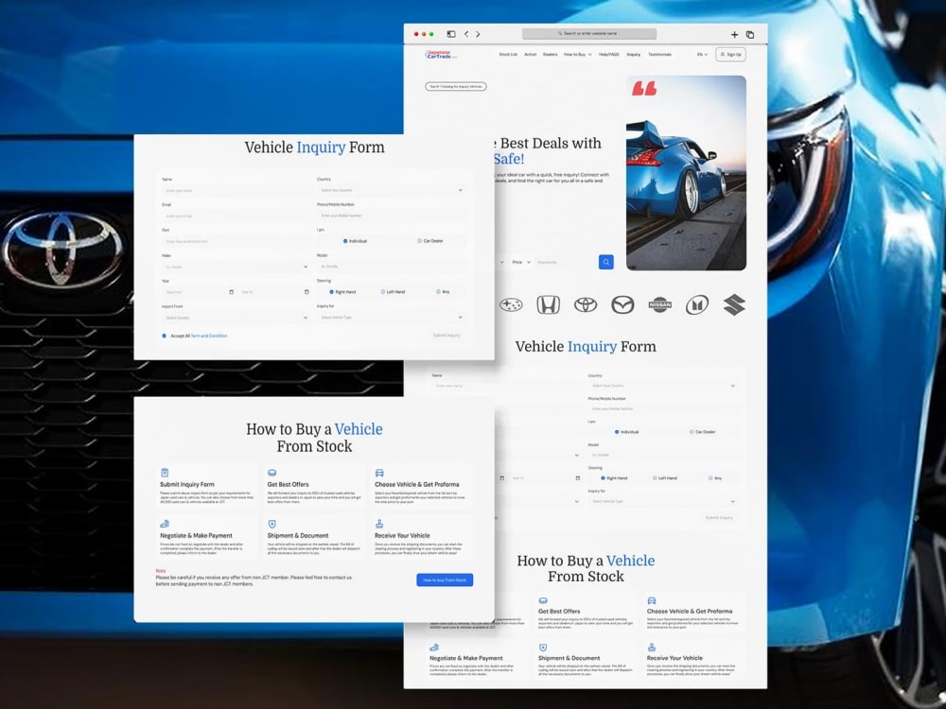This screenshot has height=709, width=946.
Task: Click the Receive Your Vehicle icon in the front card
Action: click(379, 524)
